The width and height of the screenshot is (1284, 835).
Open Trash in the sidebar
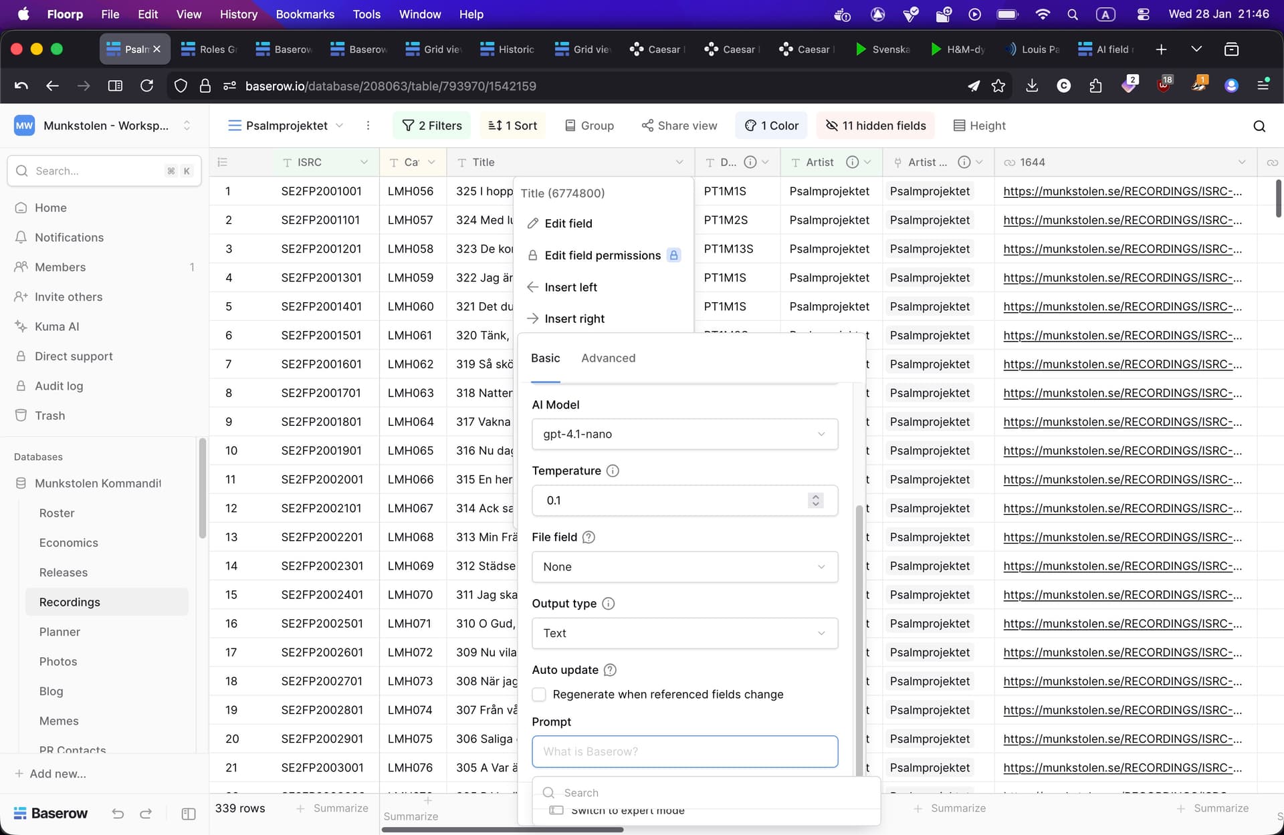point(49,415)
